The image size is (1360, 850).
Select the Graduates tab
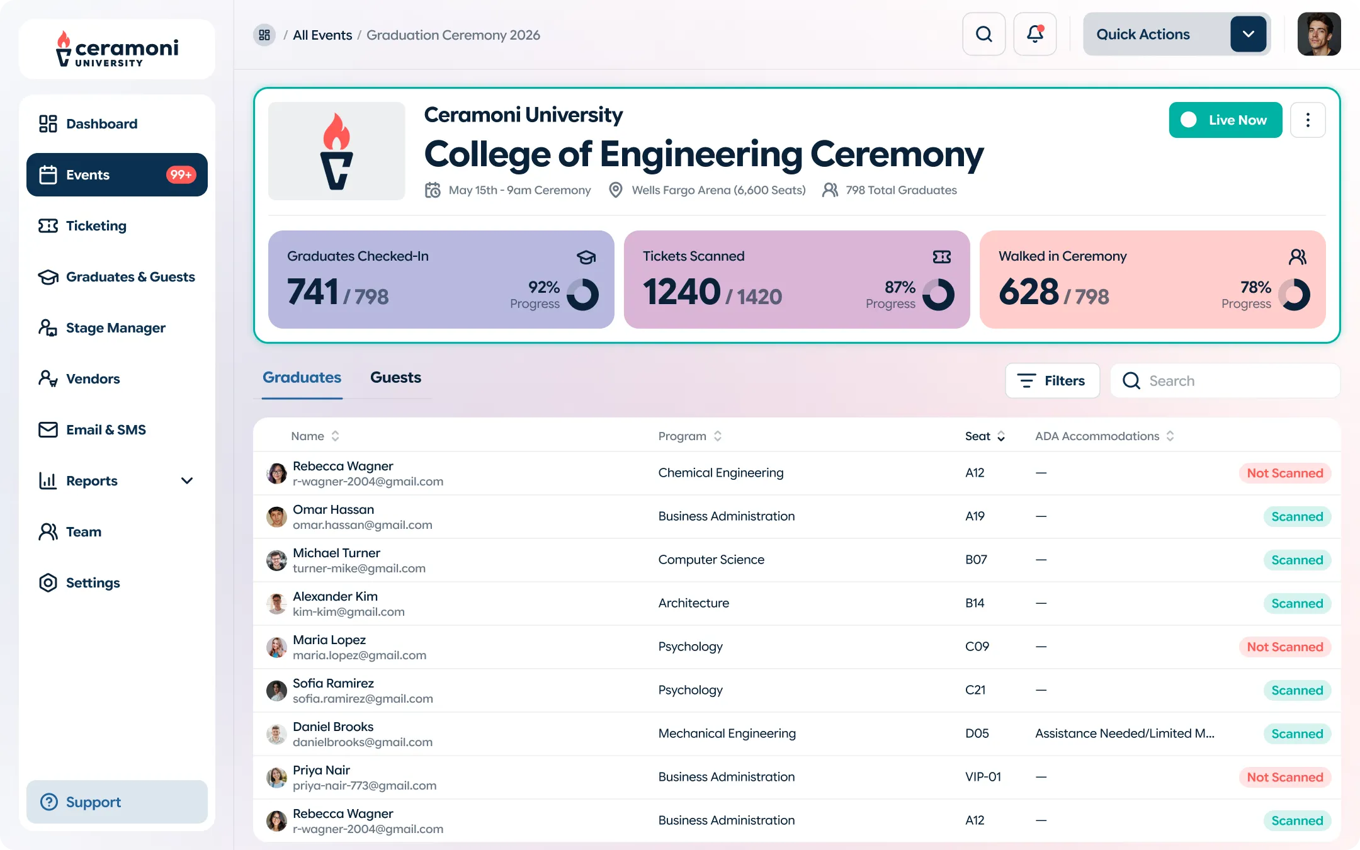click(x=302, y=377)
